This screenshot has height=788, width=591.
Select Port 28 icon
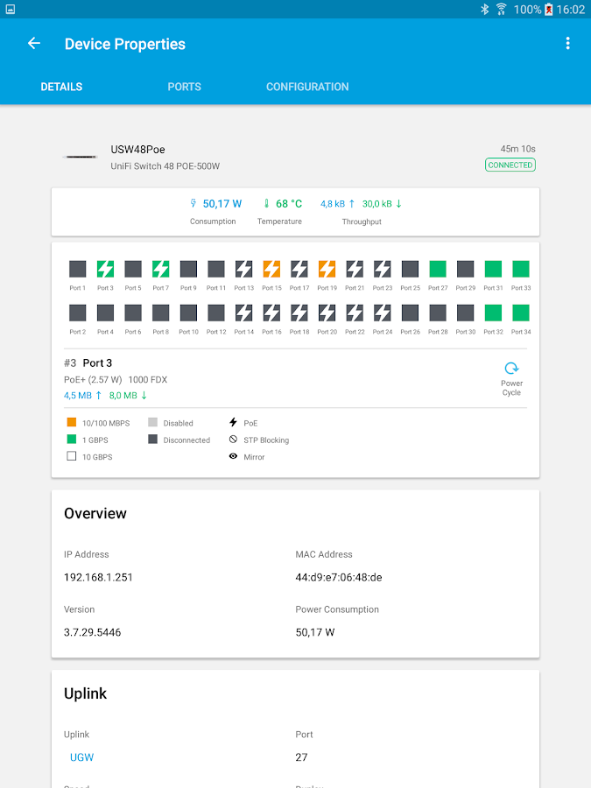point(438,313)
